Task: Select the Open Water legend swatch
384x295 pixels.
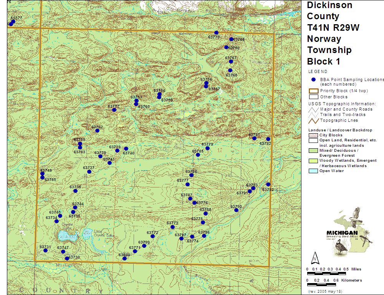Action: coord(313,171)
